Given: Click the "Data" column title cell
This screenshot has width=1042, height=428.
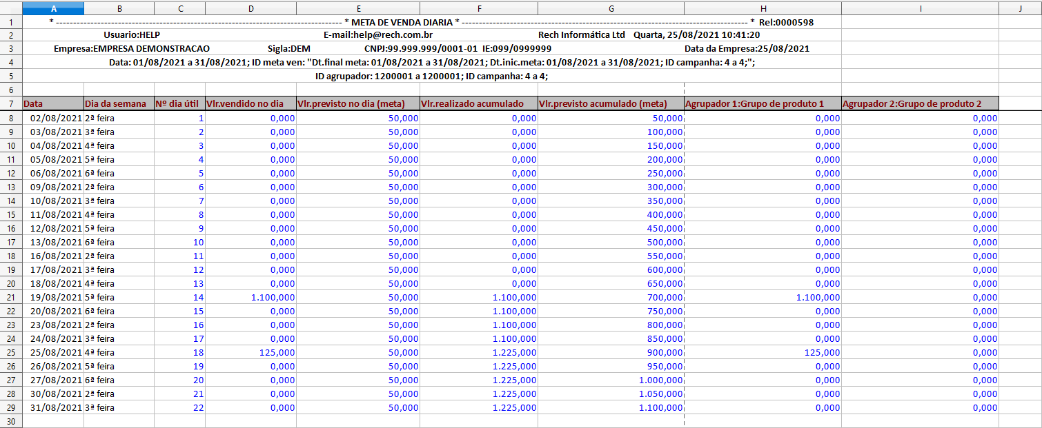Looking at the screenshot, I should pos(53,104).
